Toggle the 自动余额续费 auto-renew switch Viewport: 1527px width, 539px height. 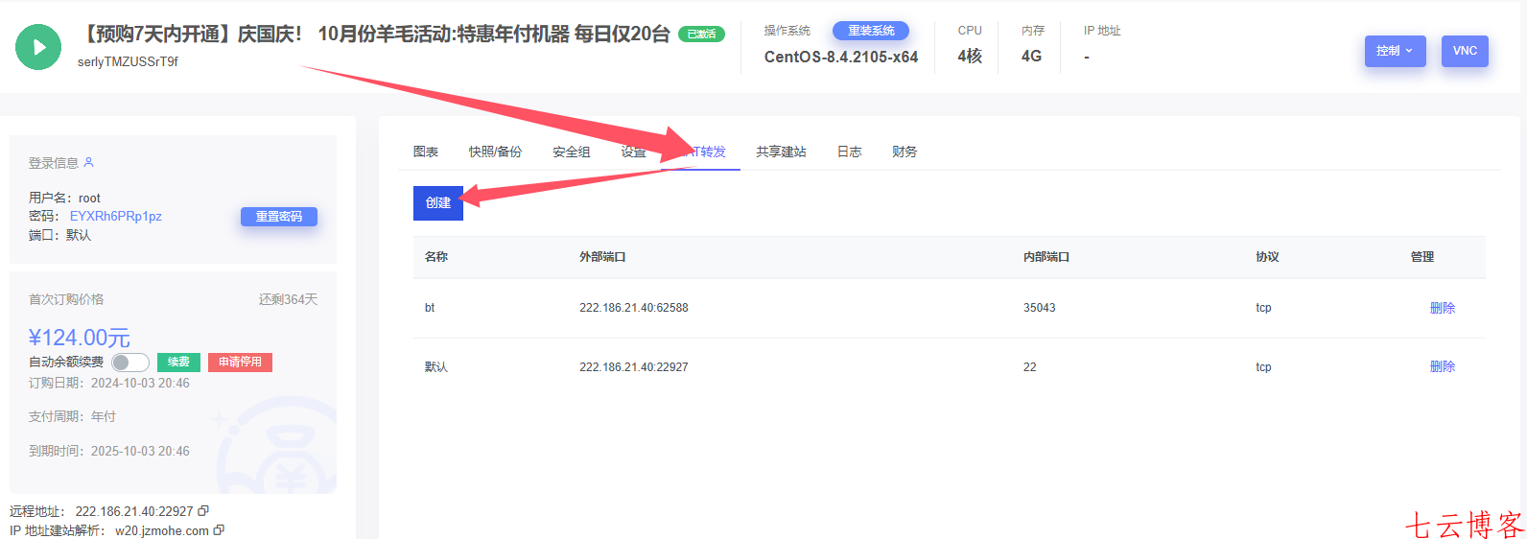coord(129,363)
